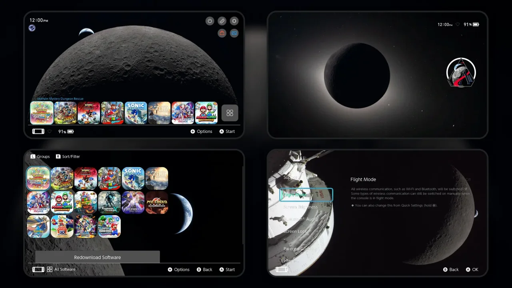512x288 pixels.
Task: Select Screen Brightness in the settings menu
Action: [300, 207]
